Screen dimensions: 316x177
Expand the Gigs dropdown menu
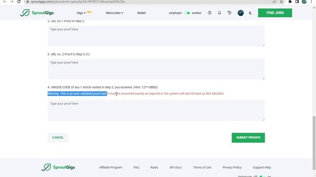point(81,13)
